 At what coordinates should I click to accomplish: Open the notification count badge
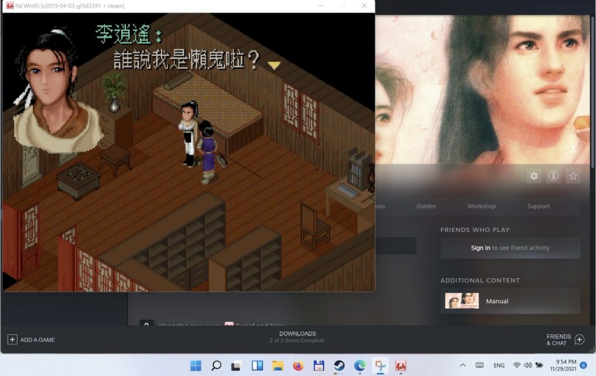pyautogui.click(x=583, y=366)
